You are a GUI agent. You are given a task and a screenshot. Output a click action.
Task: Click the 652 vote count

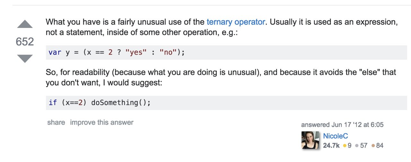pyautogui.click(x=25, y=42)
